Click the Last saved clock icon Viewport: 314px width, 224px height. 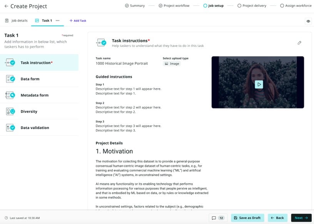tap(6, 218)
